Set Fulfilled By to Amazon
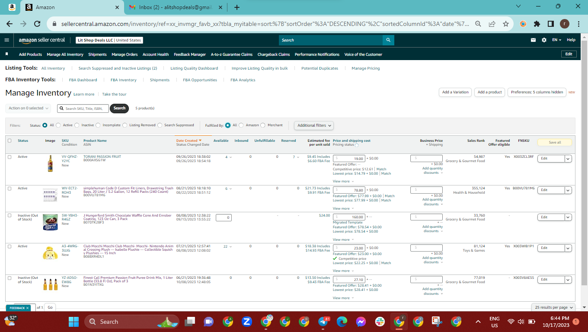 (x=241, y=125)
